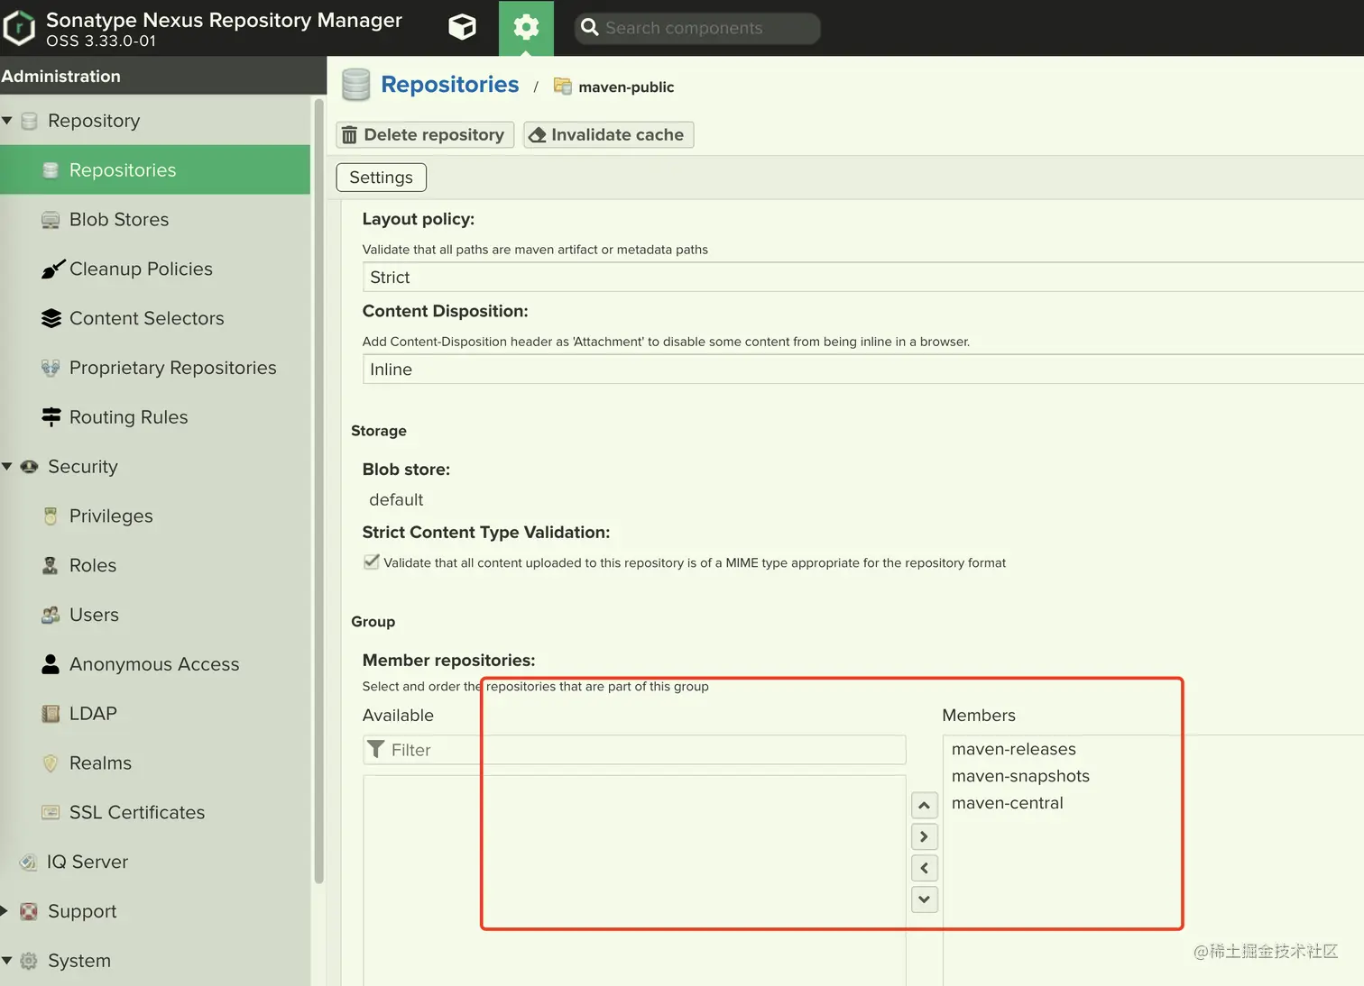Click the Cleanup Policies broom icon
The width and height of the screenshot is (1364, 986).
click(x=52, y=269)
